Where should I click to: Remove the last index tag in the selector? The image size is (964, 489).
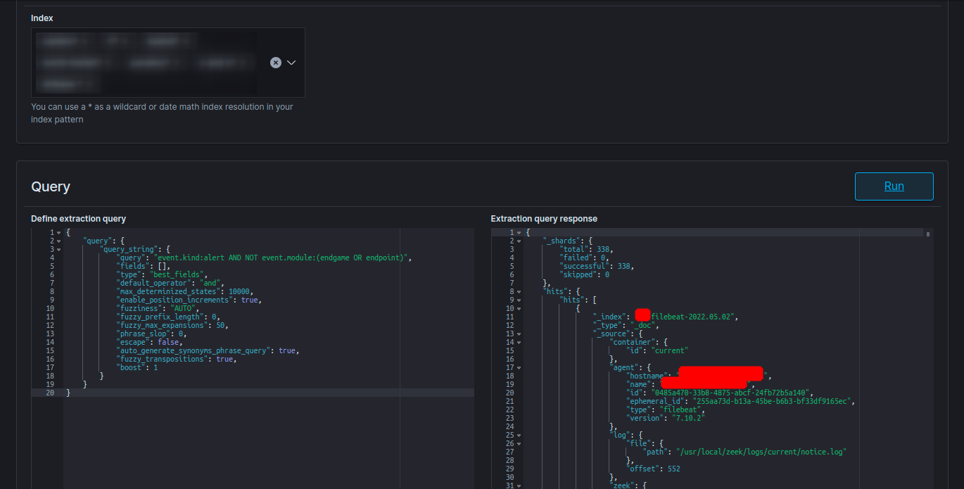(x=88, y=83)
